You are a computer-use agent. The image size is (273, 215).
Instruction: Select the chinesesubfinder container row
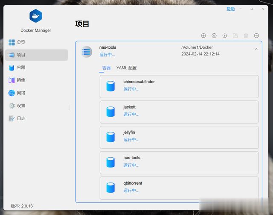179,87
